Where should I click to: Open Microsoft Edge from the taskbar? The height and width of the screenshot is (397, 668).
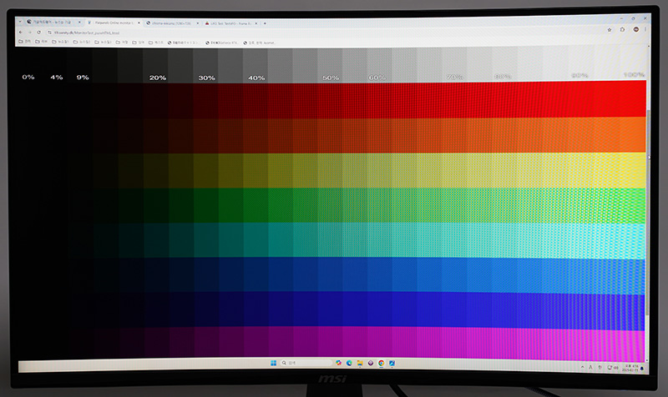pos(349,363)
